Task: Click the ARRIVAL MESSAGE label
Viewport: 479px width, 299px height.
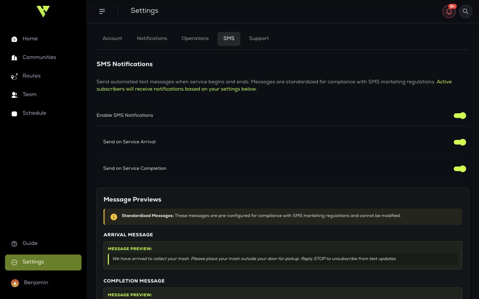Action: [x=128, y=235]
